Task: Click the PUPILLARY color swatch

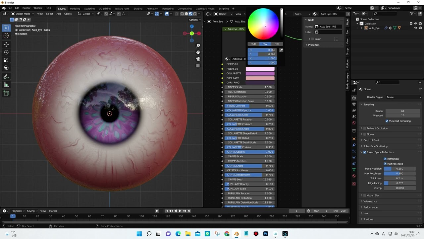Action: click(260, 78)
